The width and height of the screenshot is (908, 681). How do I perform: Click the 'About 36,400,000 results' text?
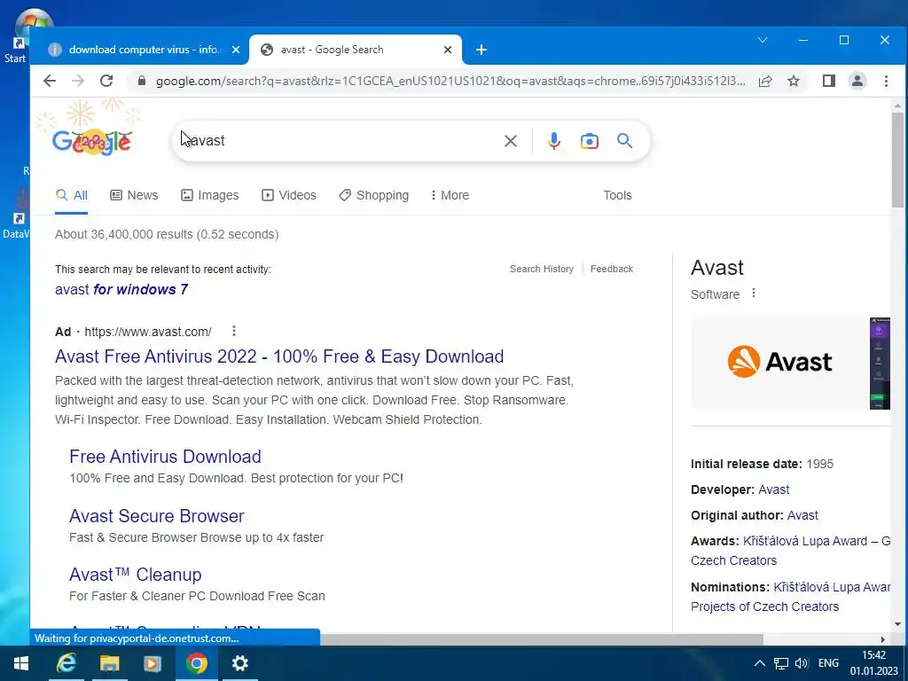[167, 234]
